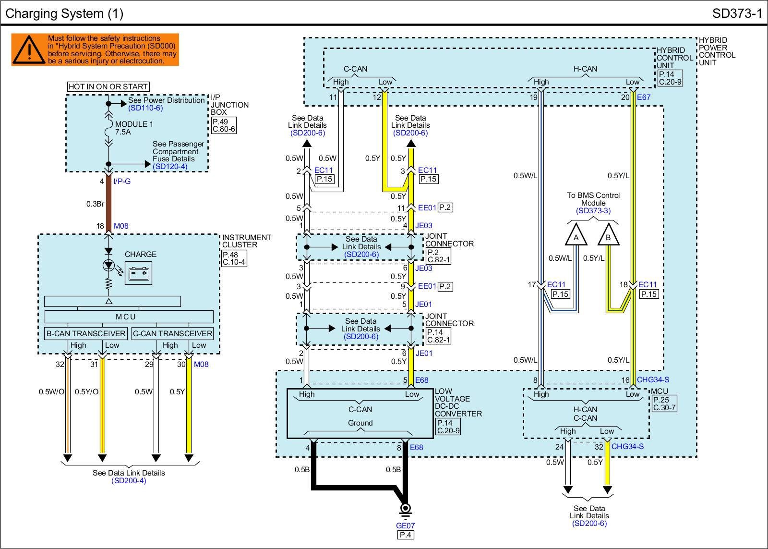Click the GE07 ground reference label
This screenshot has height=549, width=768.
[x=406, y=525]
